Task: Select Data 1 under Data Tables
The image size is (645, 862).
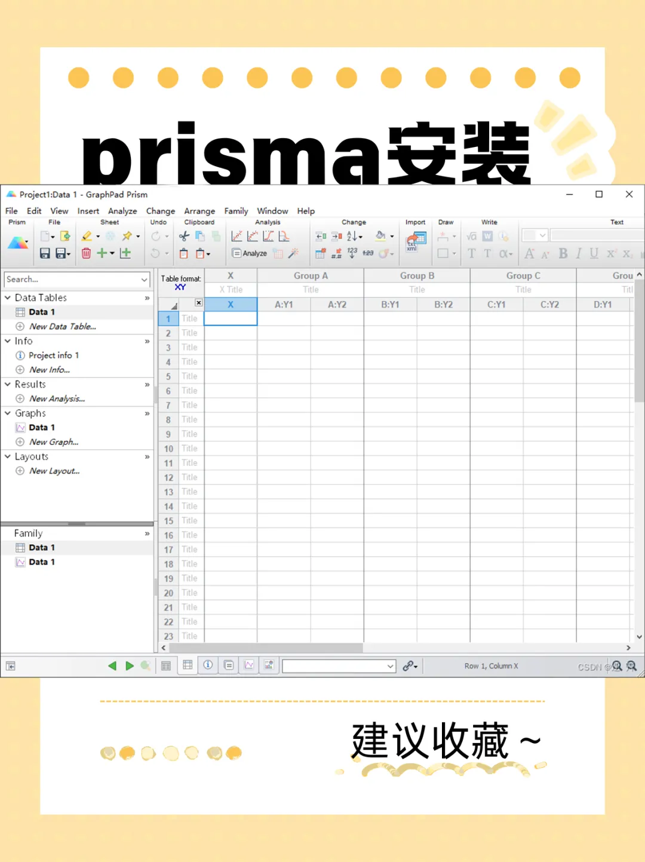Action: (x=42, y=312)
